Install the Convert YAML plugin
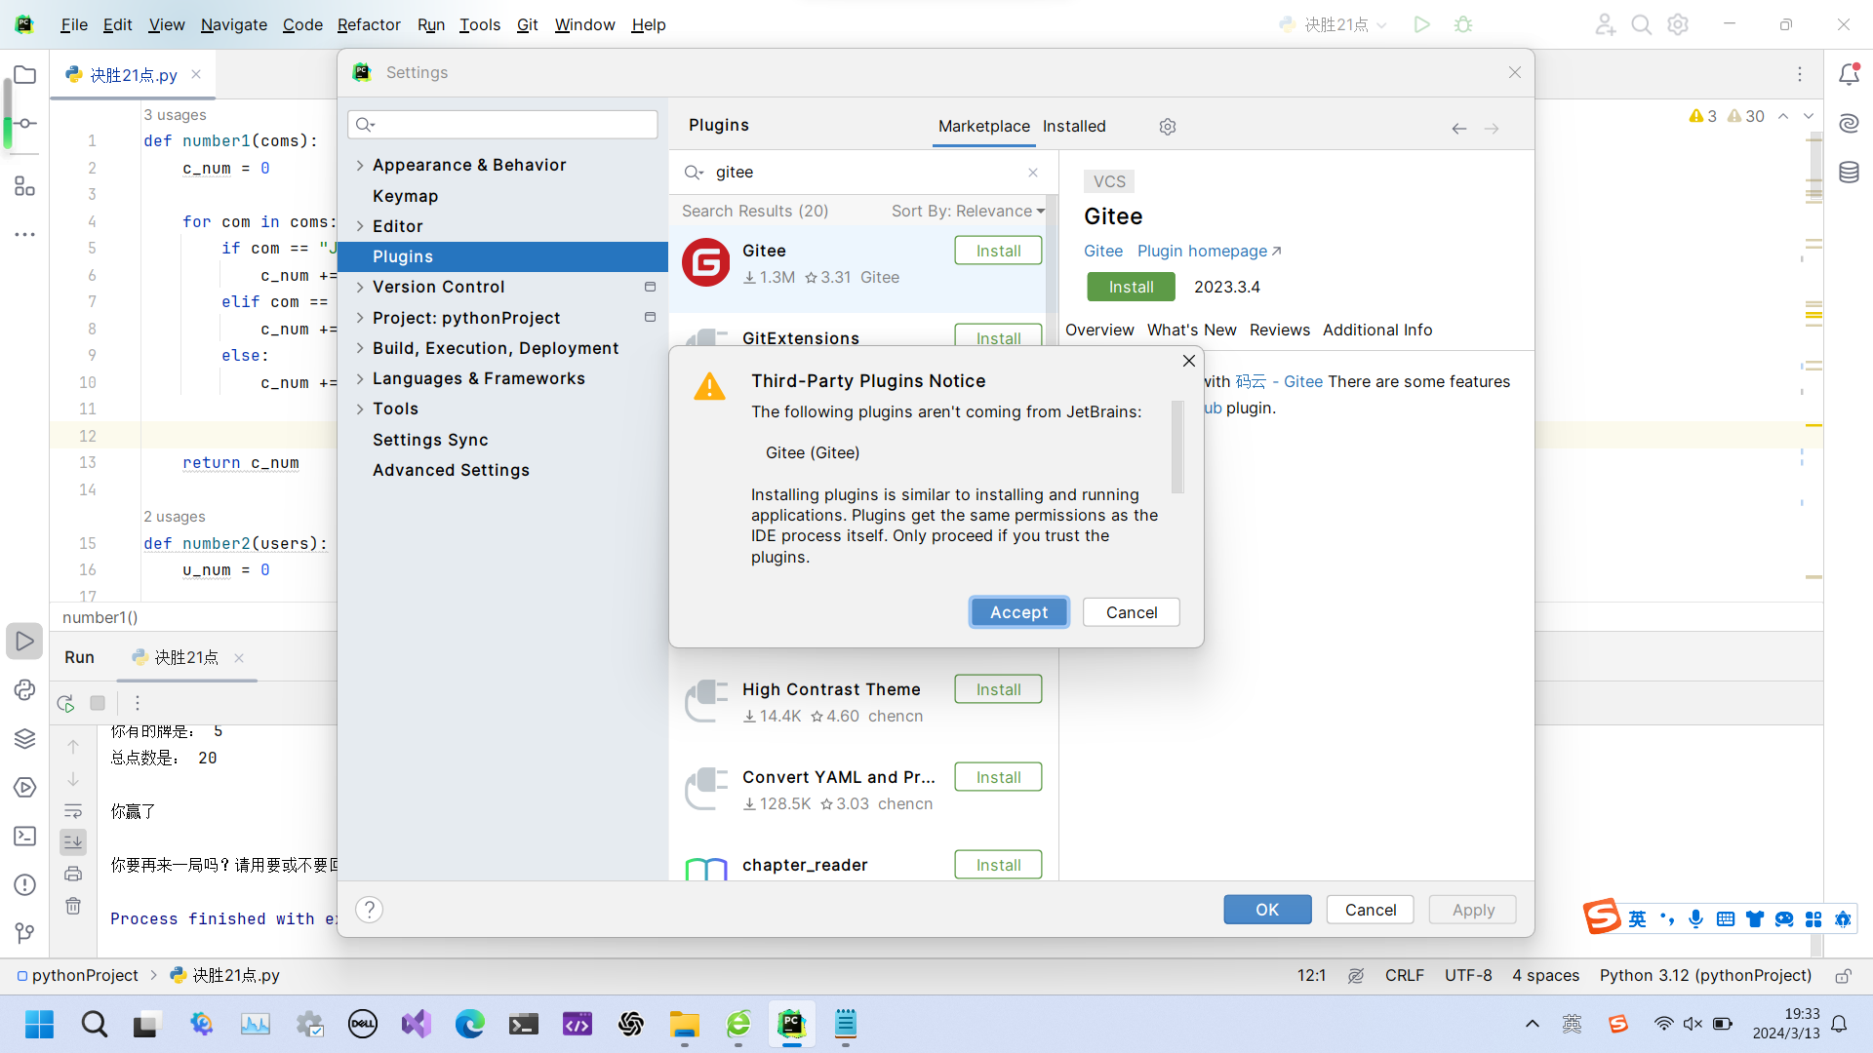Image resolution: width=1873 pixels, height=1053 pixels. tap(998, 777)
